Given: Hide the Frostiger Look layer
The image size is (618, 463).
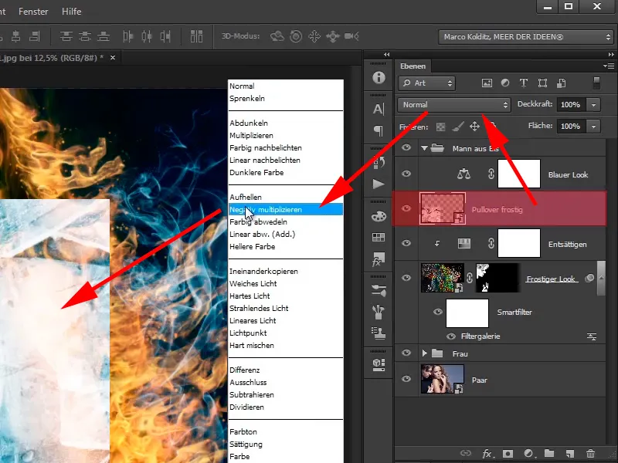Looking at the screenshot, I should [x=406, y=278].
